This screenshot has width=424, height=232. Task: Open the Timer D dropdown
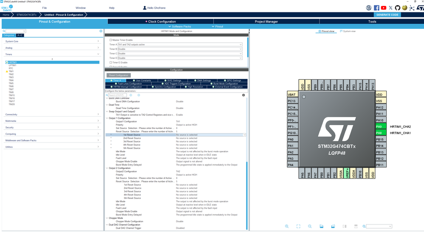tap(180, 58)
